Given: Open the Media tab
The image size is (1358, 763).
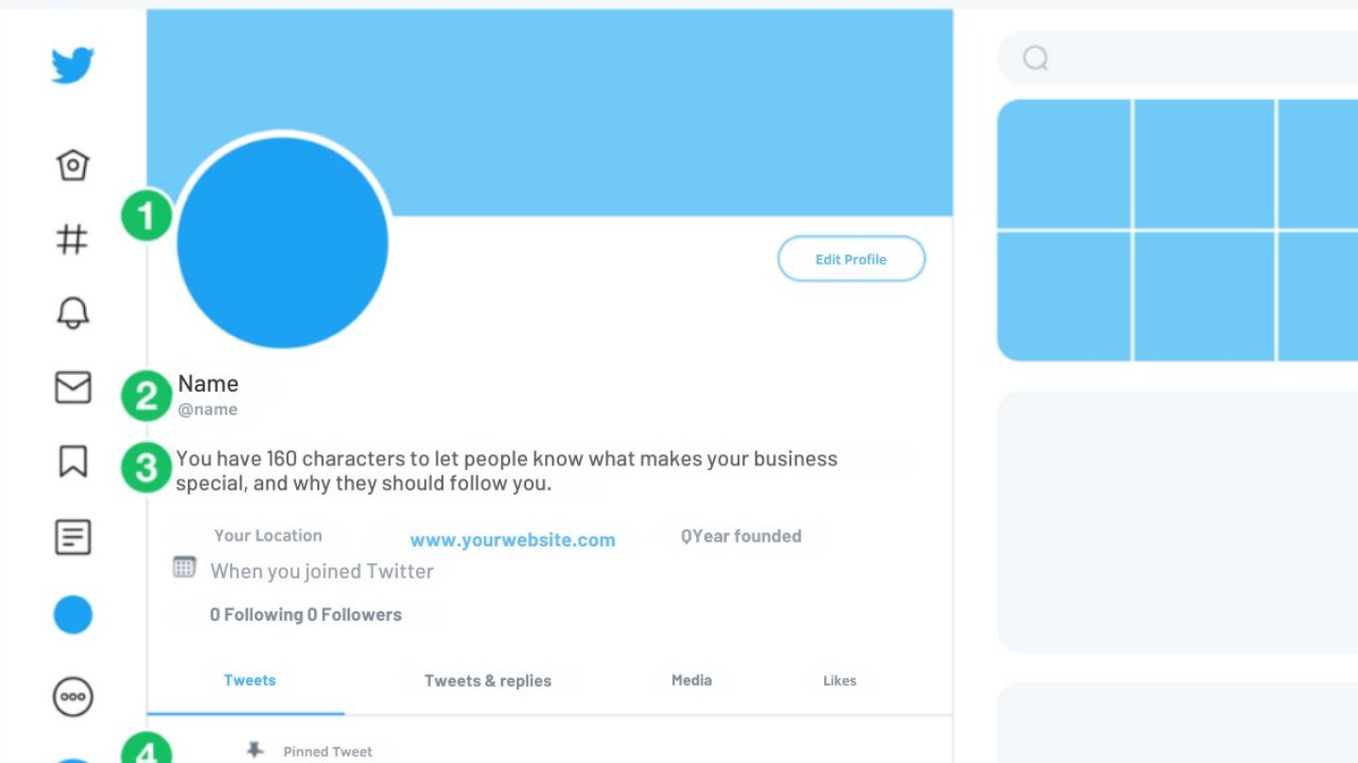Looking at the screenshot, I should [x=691, y=680].
